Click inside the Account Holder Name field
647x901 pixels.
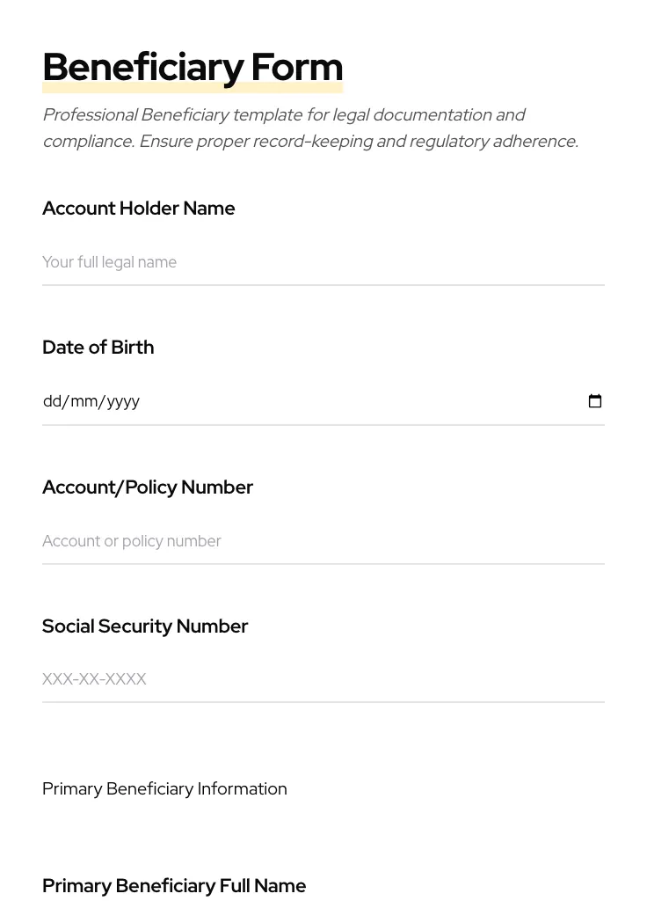264,262
